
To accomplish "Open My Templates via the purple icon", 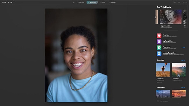I will pos(159,42).
